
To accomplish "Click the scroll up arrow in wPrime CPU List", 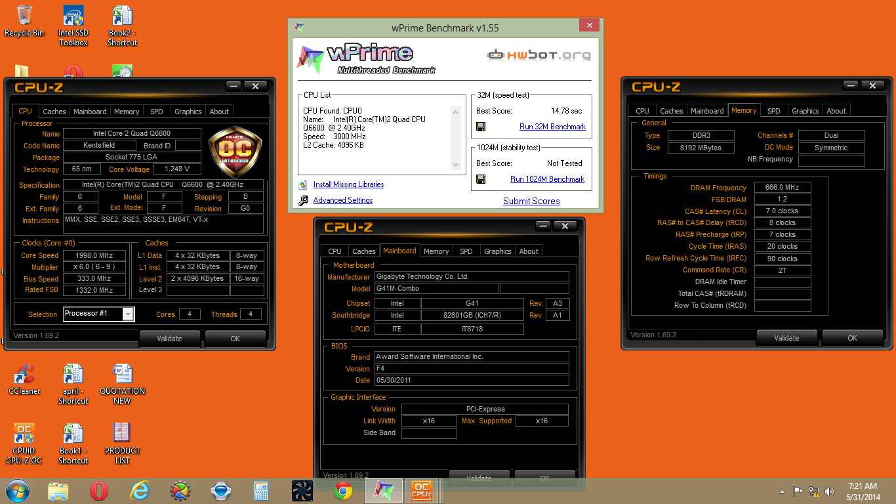I will pos(457,112).
